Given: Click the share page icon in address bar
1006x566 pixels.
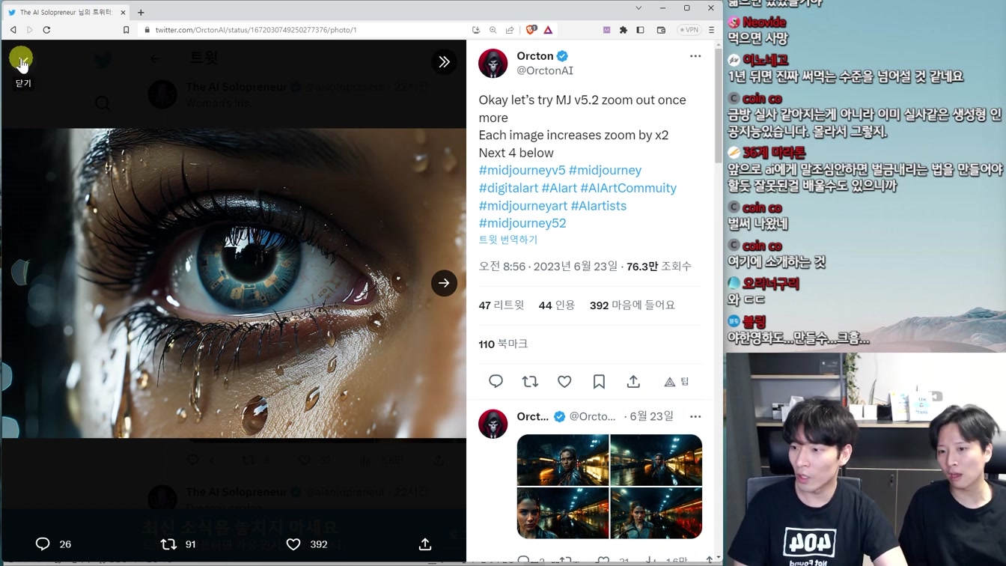Looking at the screenshot, I should pyautogui.click(x=510, y=30).
